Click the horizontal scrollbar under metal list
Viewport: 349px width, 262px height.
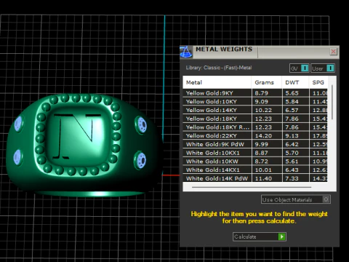tap(252, 187)
